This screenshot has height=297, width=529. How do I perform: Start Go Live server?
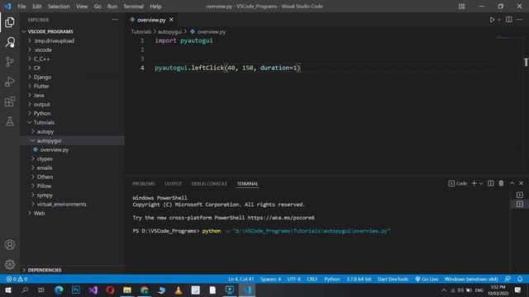coord(427,279)
